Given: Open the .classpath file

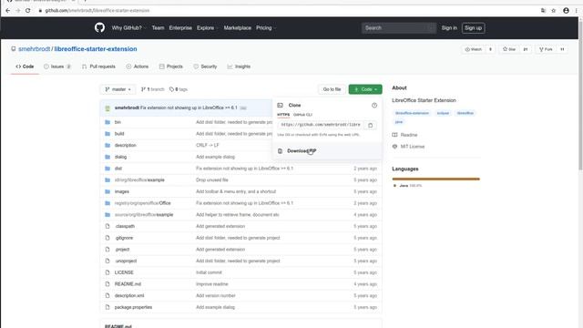Looking at the screenshot, I should click(x=125, y=227).
